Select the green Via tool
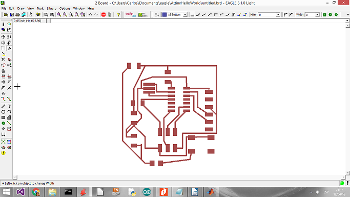Image resolution: width=350 pixels, height=197 pixels. tap(3, 123)
